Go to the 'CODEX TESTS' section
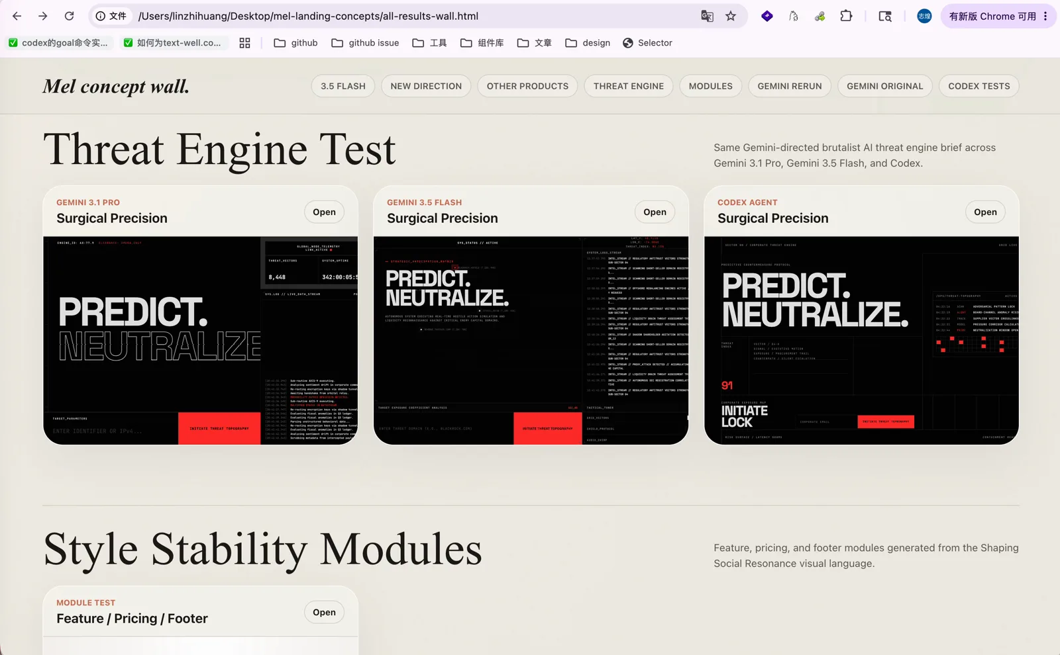Screen dimensions: 1060x655 (x=979, y=86)
